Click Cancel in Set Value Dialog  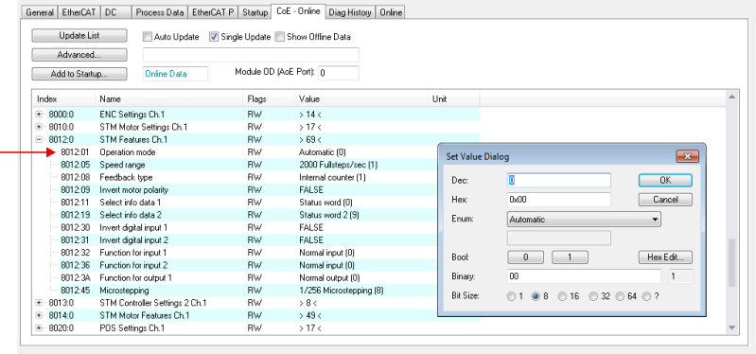click(x=665, y=199)
